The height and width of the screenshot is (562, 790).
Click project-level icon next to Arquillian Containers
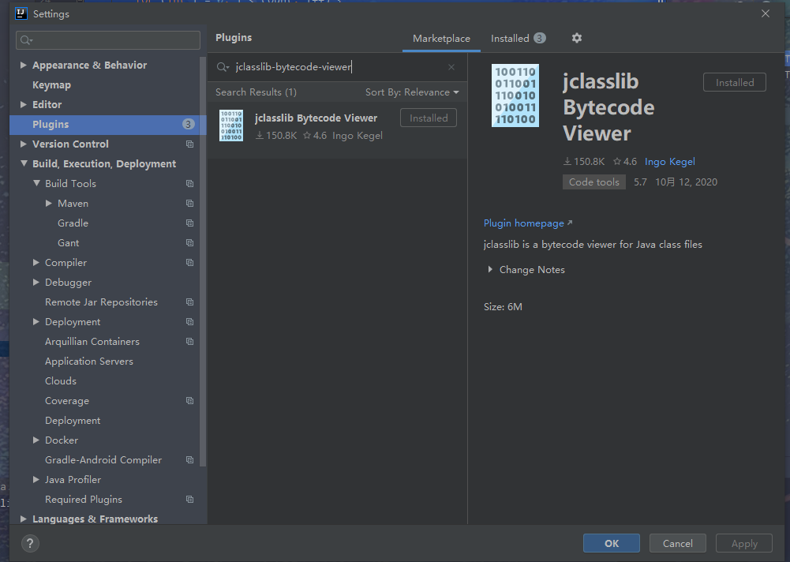coord(190,341)
